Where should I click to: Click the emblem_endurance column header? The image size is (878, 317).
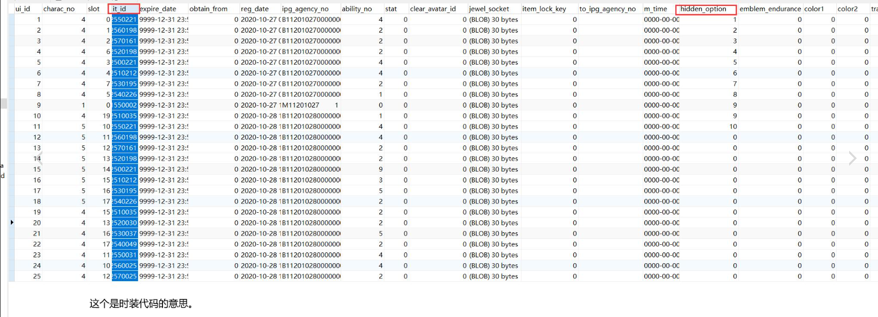[x=769, y=9]
